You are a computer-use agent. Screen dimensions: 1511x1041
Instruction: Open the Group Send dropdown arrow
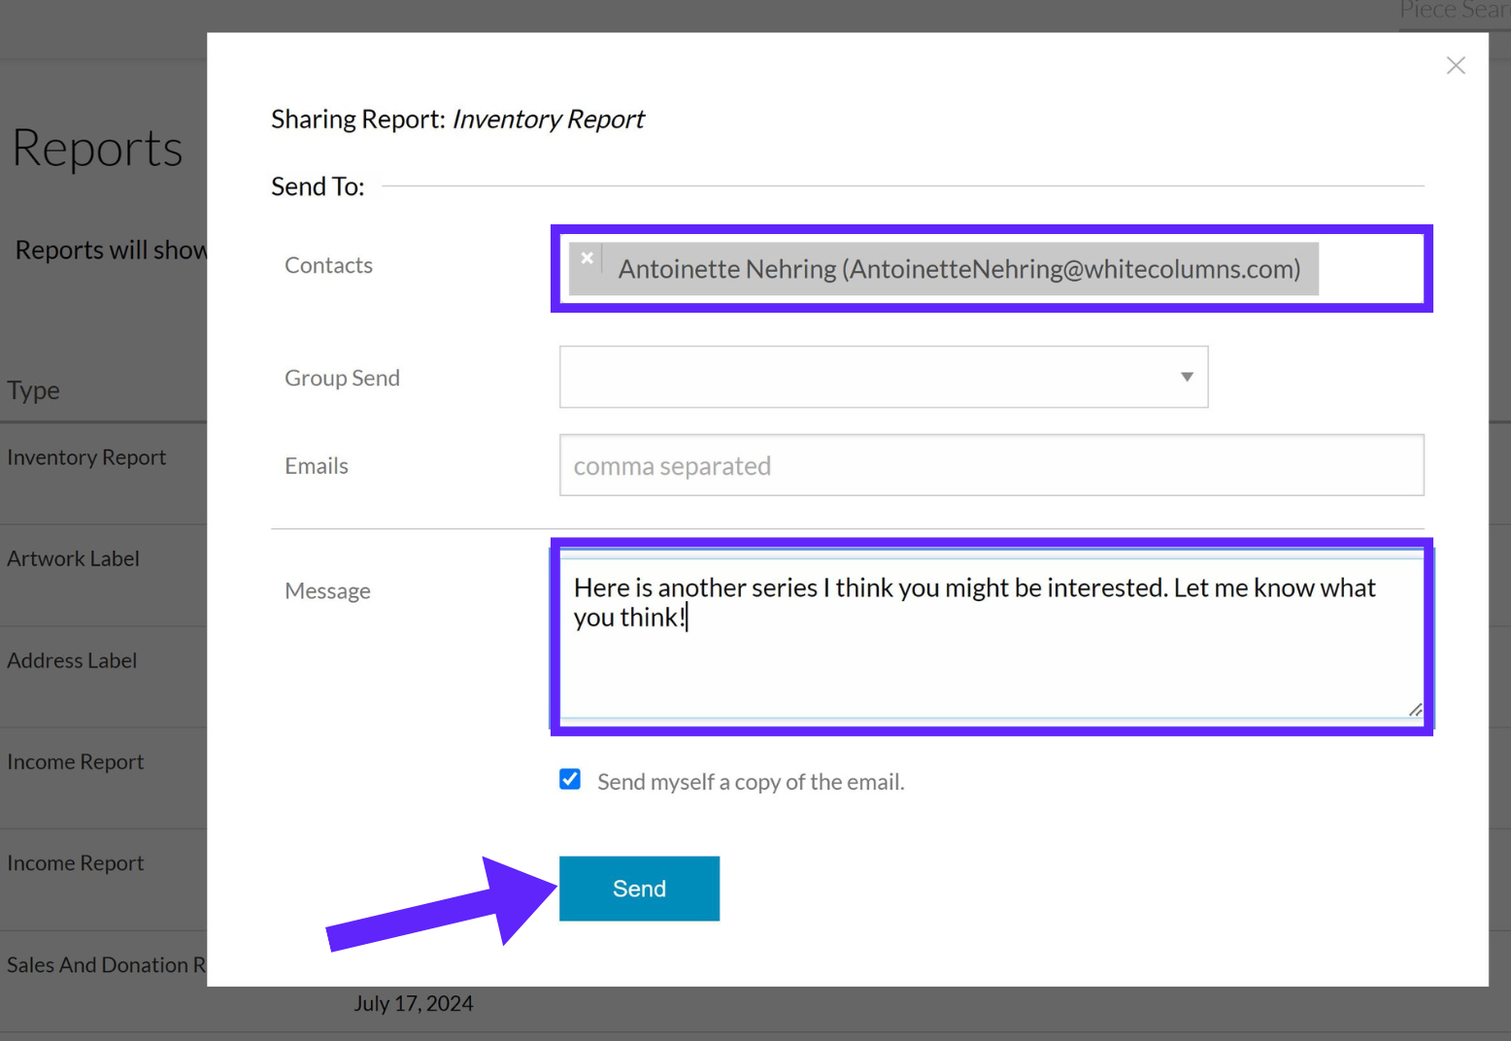click(x=1186, y=377)
